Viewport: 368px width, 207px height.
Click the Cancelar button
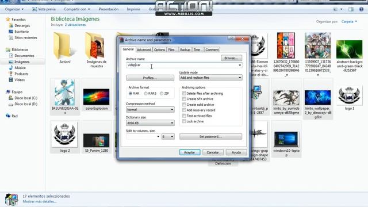tap(213, 152)
